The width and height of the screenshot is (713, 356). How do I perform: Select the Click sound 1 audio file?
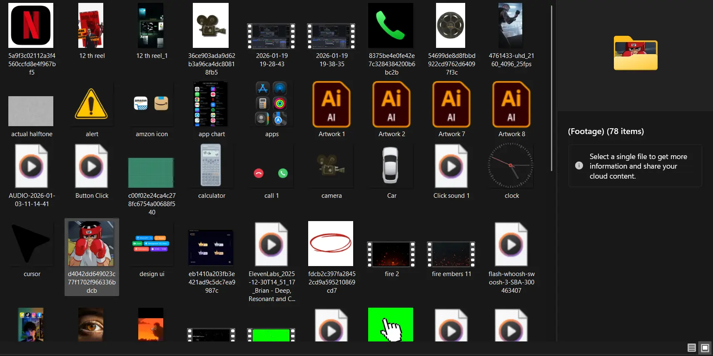coord(451,167)
